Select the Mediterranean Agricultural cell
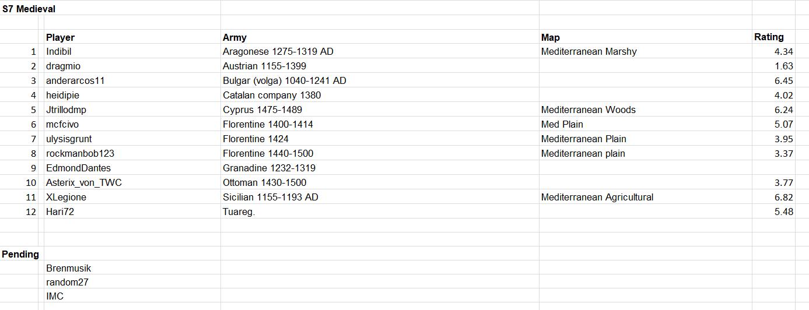The image size is (809, 310). point(645,197)
